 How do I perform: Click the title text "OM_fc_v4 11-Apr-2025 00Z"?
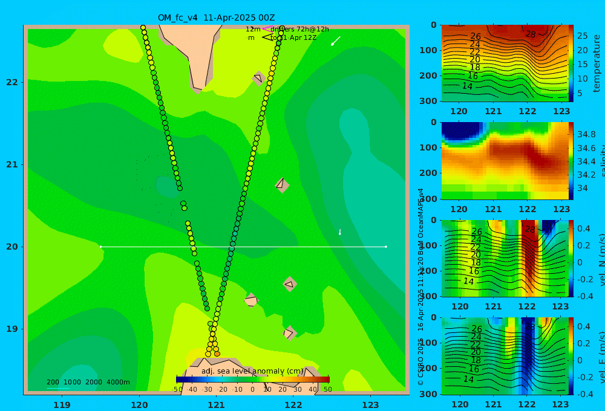point(216,18)
